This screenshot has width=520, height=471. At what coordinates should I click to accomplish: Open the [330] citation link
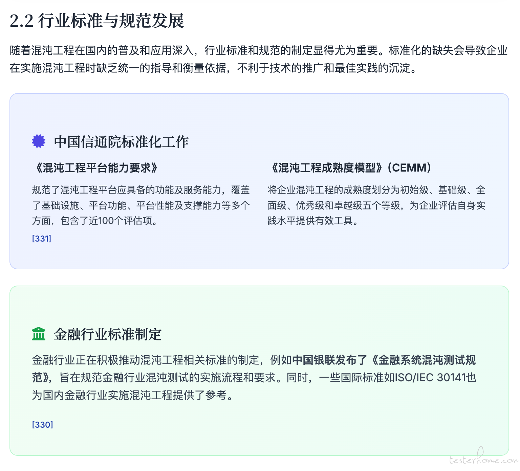pyautogui.click(x=42, y=425)
